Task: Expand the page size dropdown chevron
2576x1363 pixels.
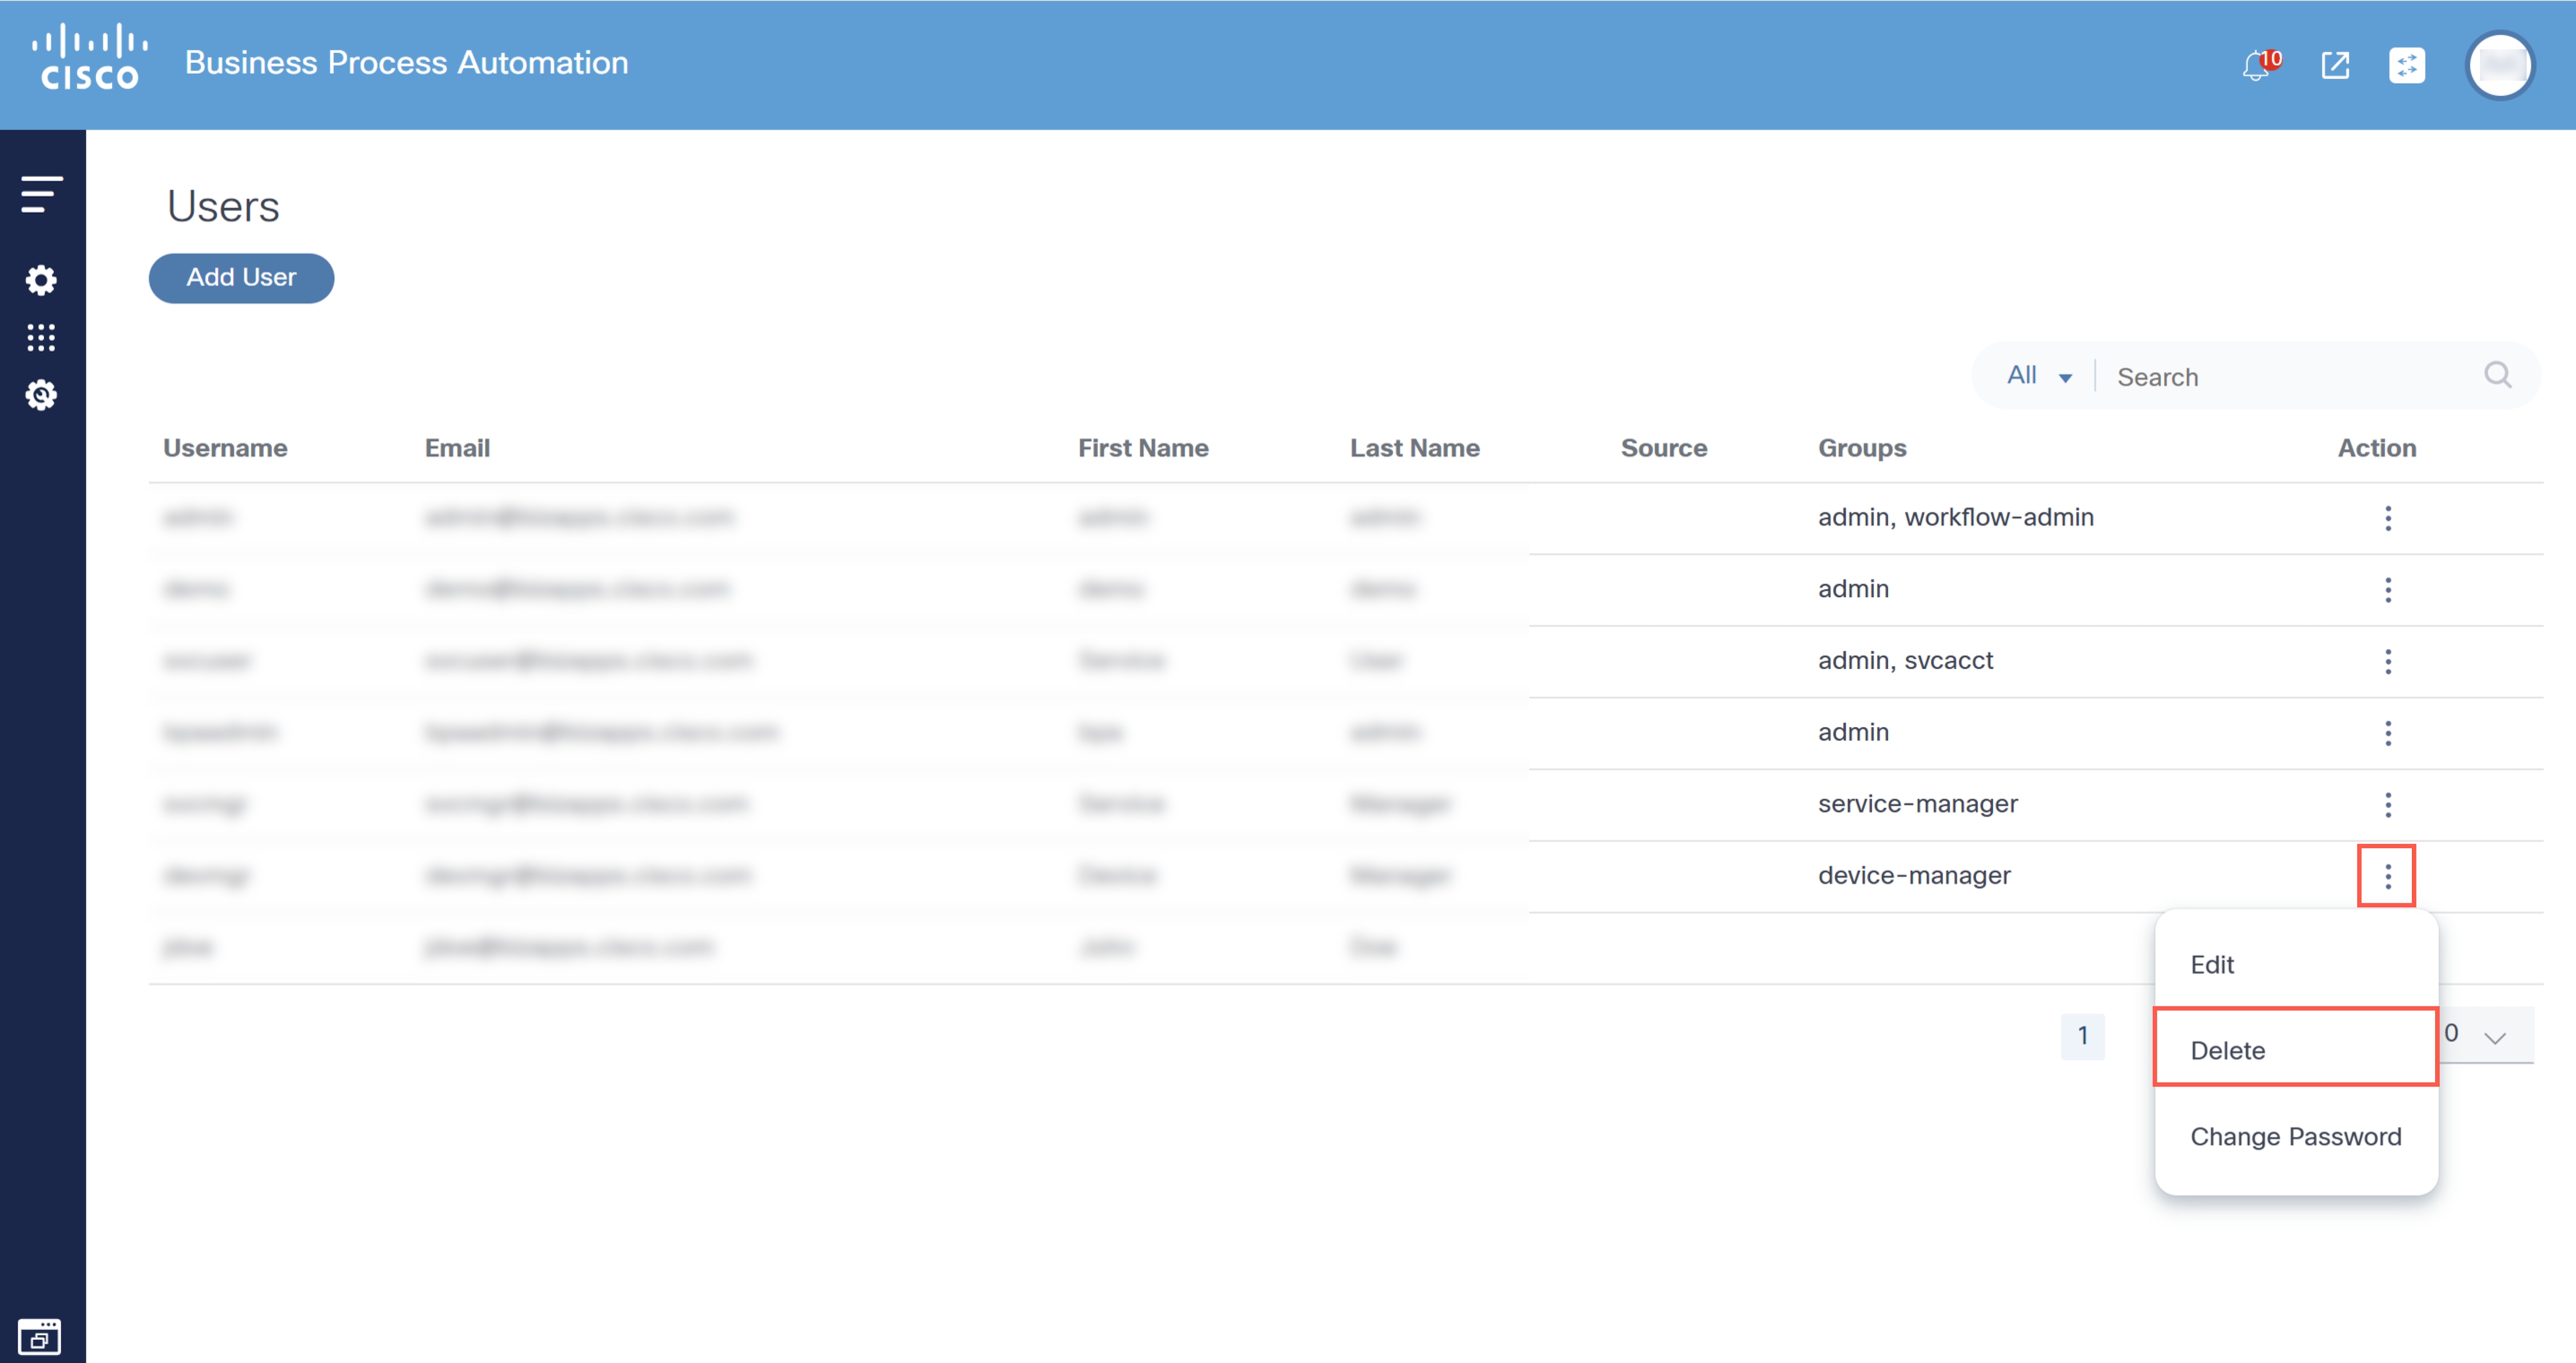Action: point(2495,1037)
